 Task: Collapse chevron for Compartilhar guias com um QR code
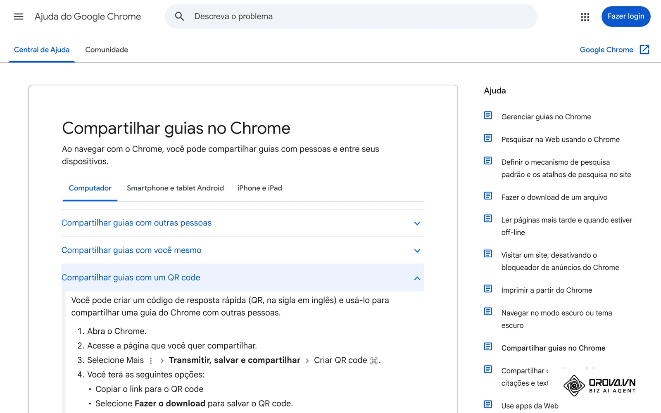pos(417,278)
